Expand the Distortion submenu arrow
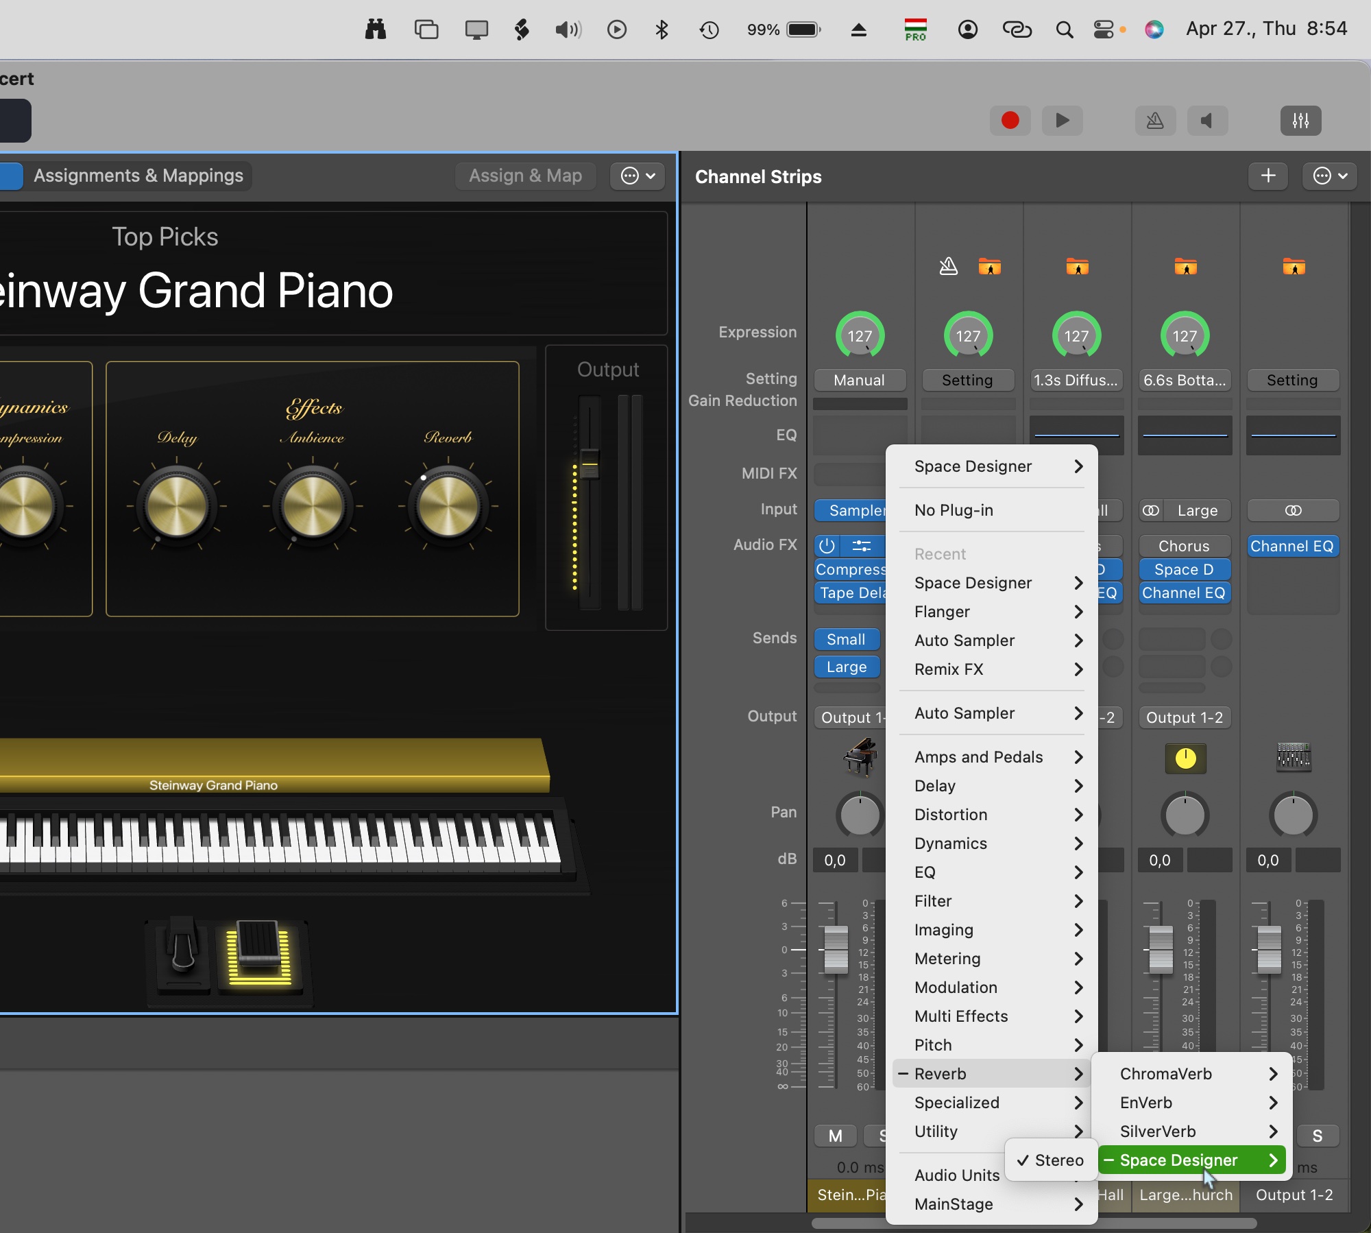 (1078, 815)
